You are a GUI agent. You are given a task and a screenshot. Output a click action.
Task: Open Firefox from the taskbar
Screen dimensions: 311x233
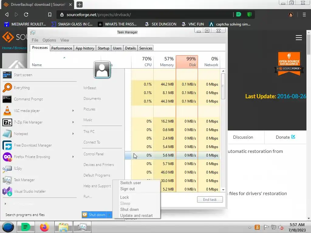tap(44, 227)
